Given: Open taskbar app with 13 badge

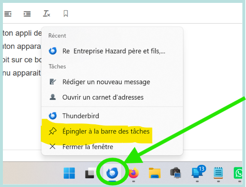Looking at the screenshot, I should 197,172.
